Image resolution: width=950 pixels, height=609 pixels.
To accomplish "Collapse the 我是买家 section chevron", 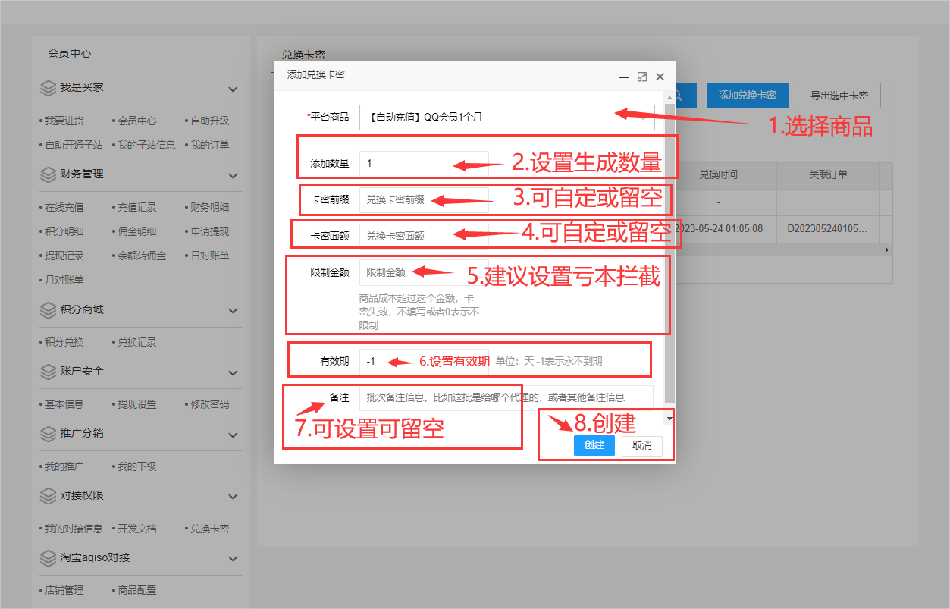I will click(233, 88).
